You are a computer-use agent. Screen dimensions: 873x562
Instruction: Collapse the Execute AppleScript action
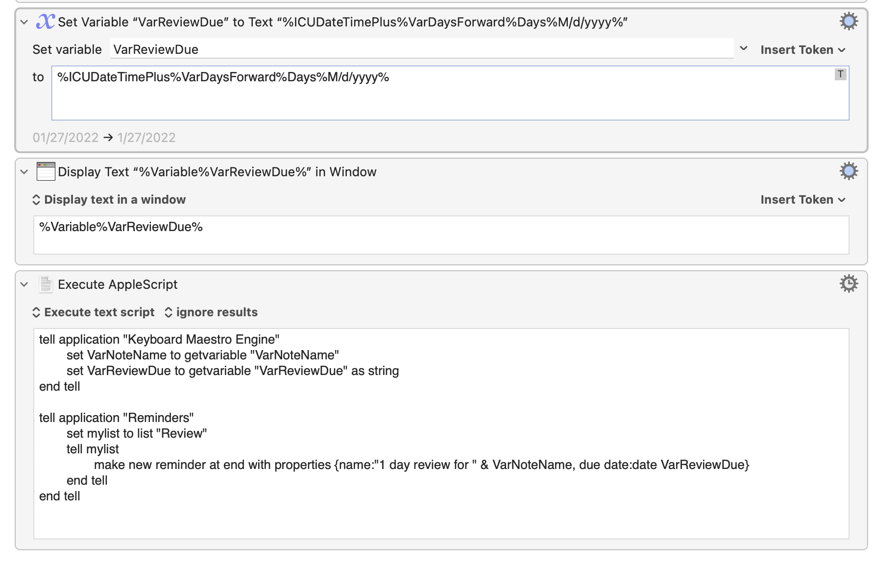24,284
